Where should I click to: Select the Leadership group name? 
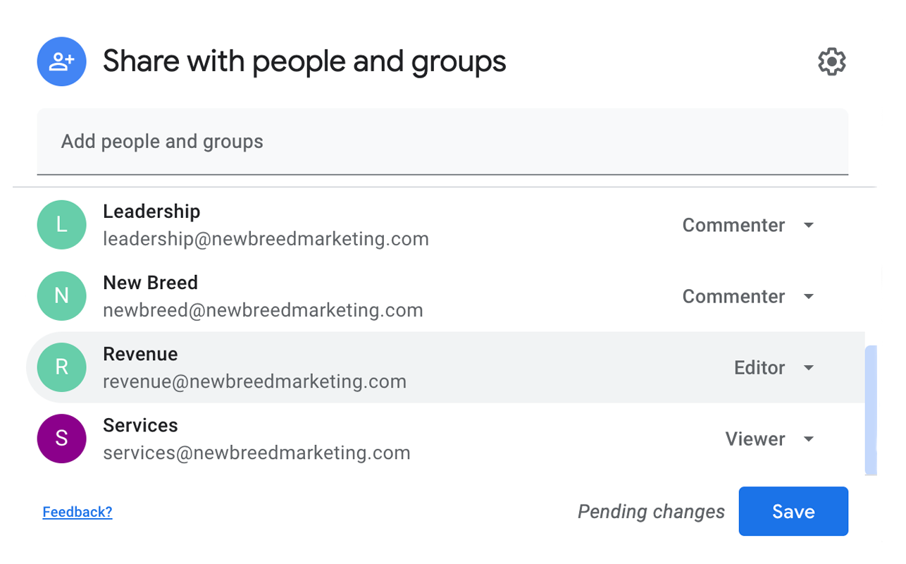tap(151, 211)
